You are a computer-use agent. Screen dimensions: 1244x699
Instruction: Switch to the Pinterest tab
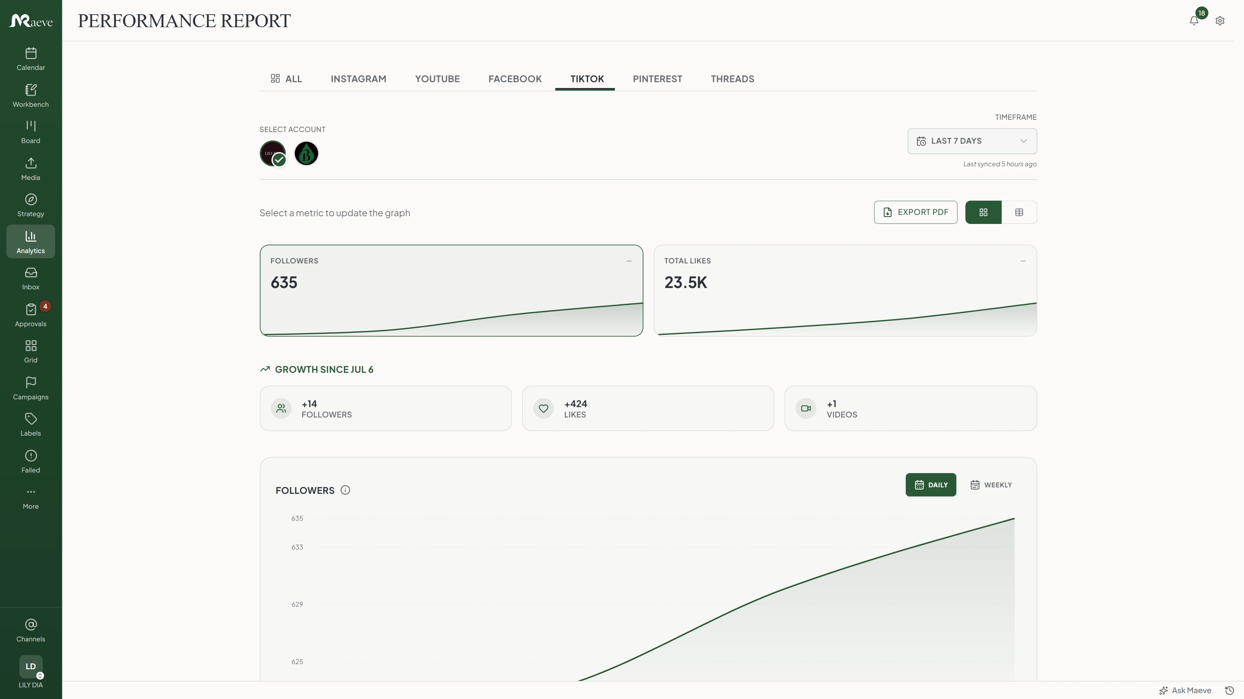(657, 79)
